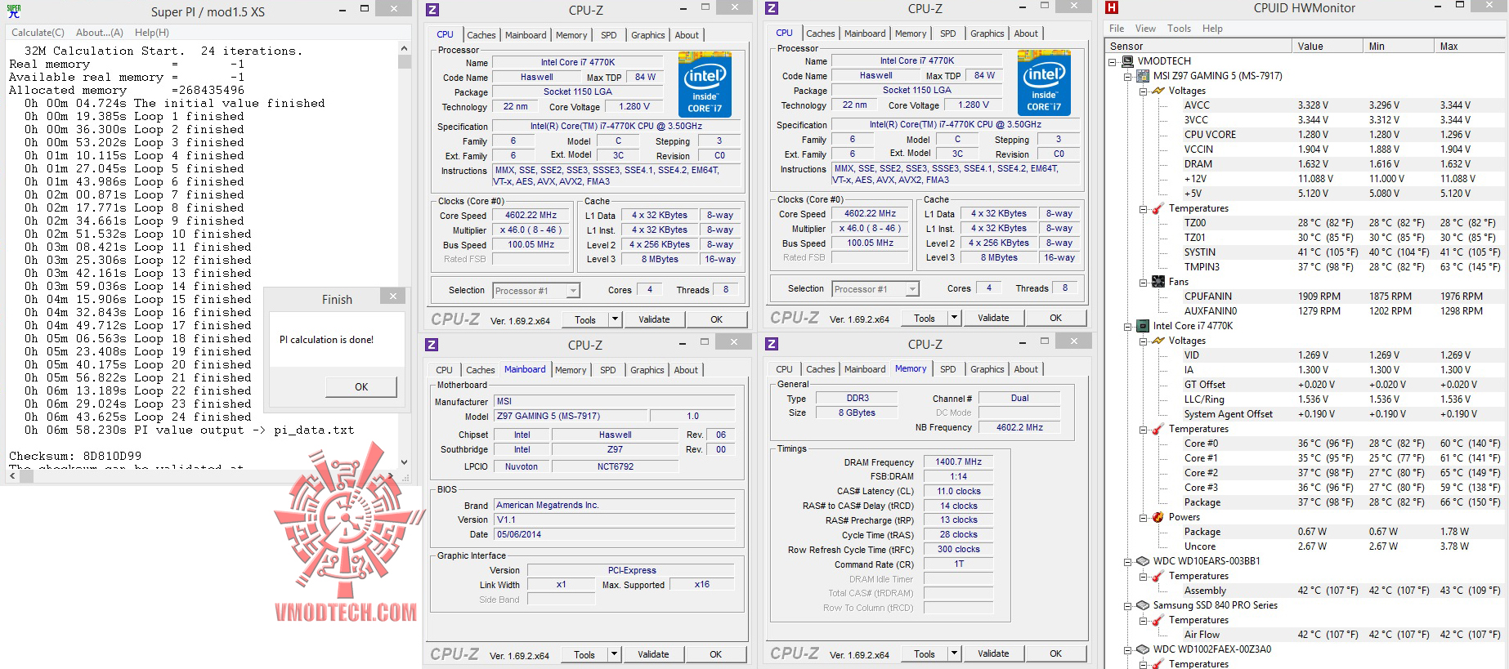Click the Tools button in CPU-Z beside Super PI
The image size is (1509, 669).
tap(585, 319)
